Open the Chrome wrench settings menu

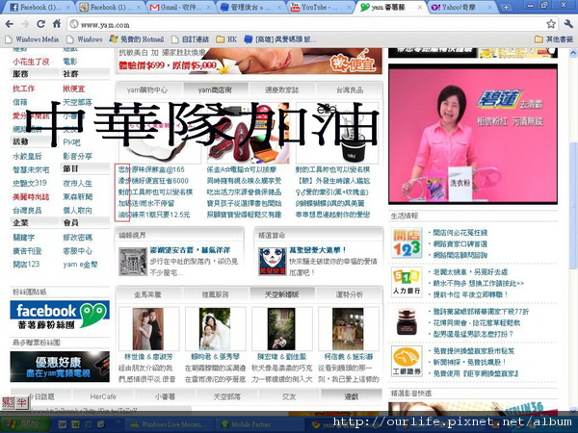(x=568, y=24)
